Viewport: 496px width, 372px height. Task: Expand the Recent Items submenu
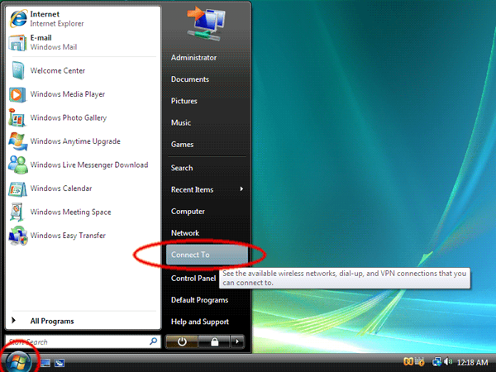click(x=241, y=189)
